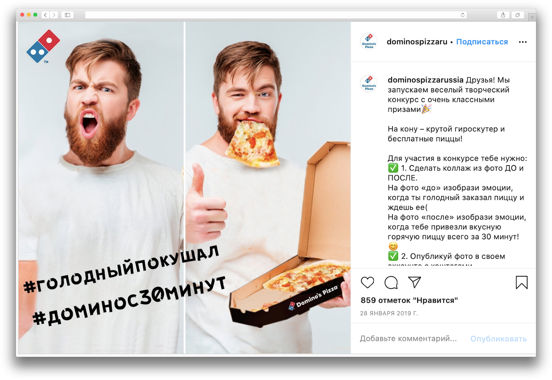552x380 pixels.
Task: Click the Safari address bar
Action: tap(276, 15)
